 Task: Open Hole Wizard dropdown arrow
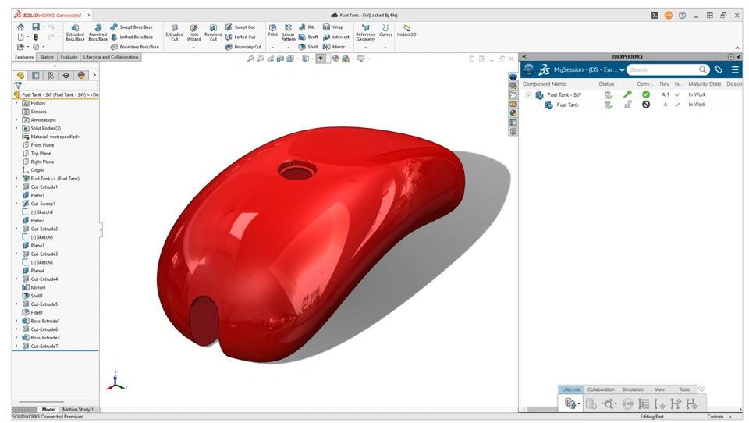[193, 48]
